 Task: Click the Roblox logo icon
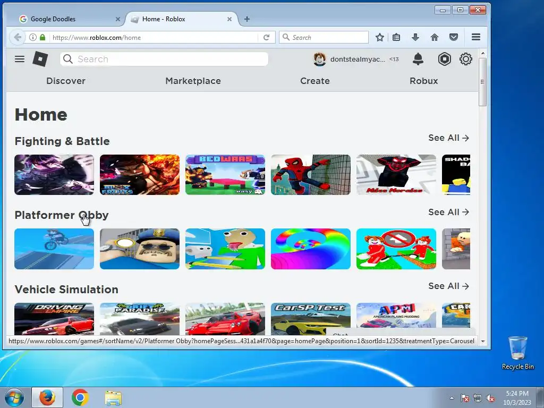[x=40, y=59]
